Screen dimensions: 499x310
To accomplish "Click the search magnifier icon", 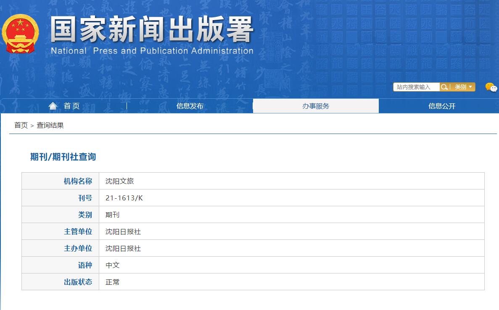I will (x=444, y=87).
